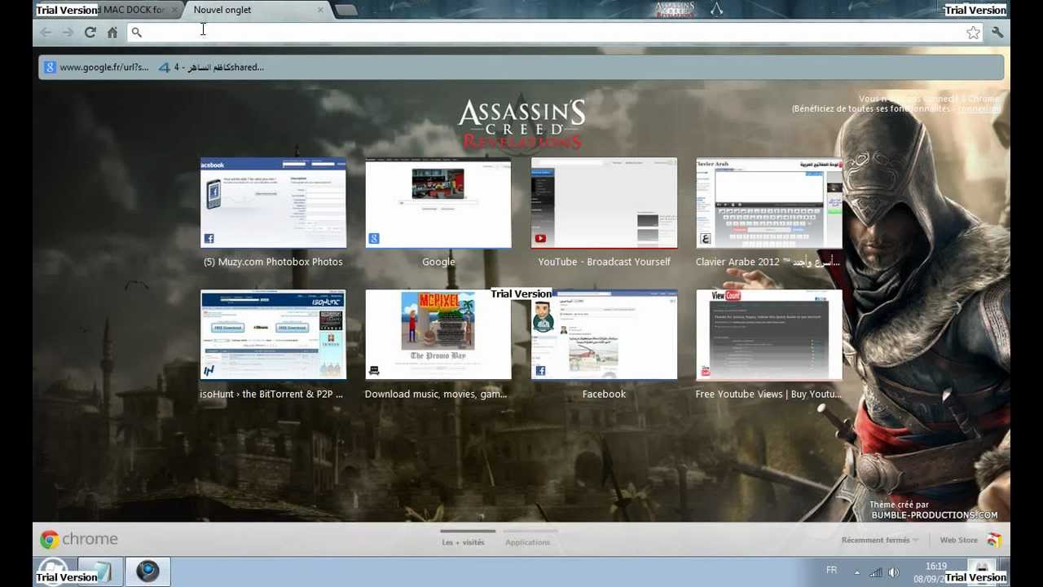1043x587 pixels.
Task: Open BUMBLE-PRODUCTIONS.COM theme credit
Action: point(934,515)
